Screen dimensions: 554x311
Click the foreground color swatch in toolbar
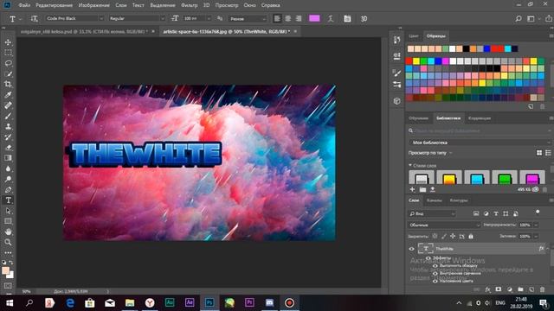pyautogui.click(x=5, y=270)
